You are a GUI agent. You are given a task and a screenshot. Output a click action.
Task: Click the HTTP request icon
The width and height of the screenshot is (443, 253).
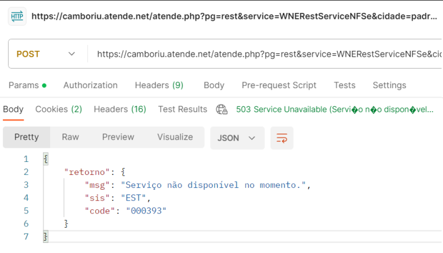(x=17, y=17)
